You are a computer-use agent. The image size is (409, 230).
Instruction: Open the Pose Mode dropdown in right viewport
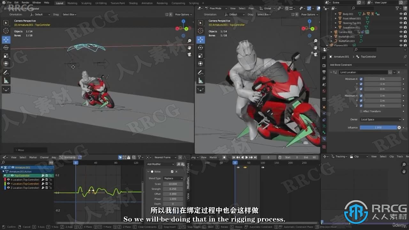pyautogui.click(x=216, y=8)
